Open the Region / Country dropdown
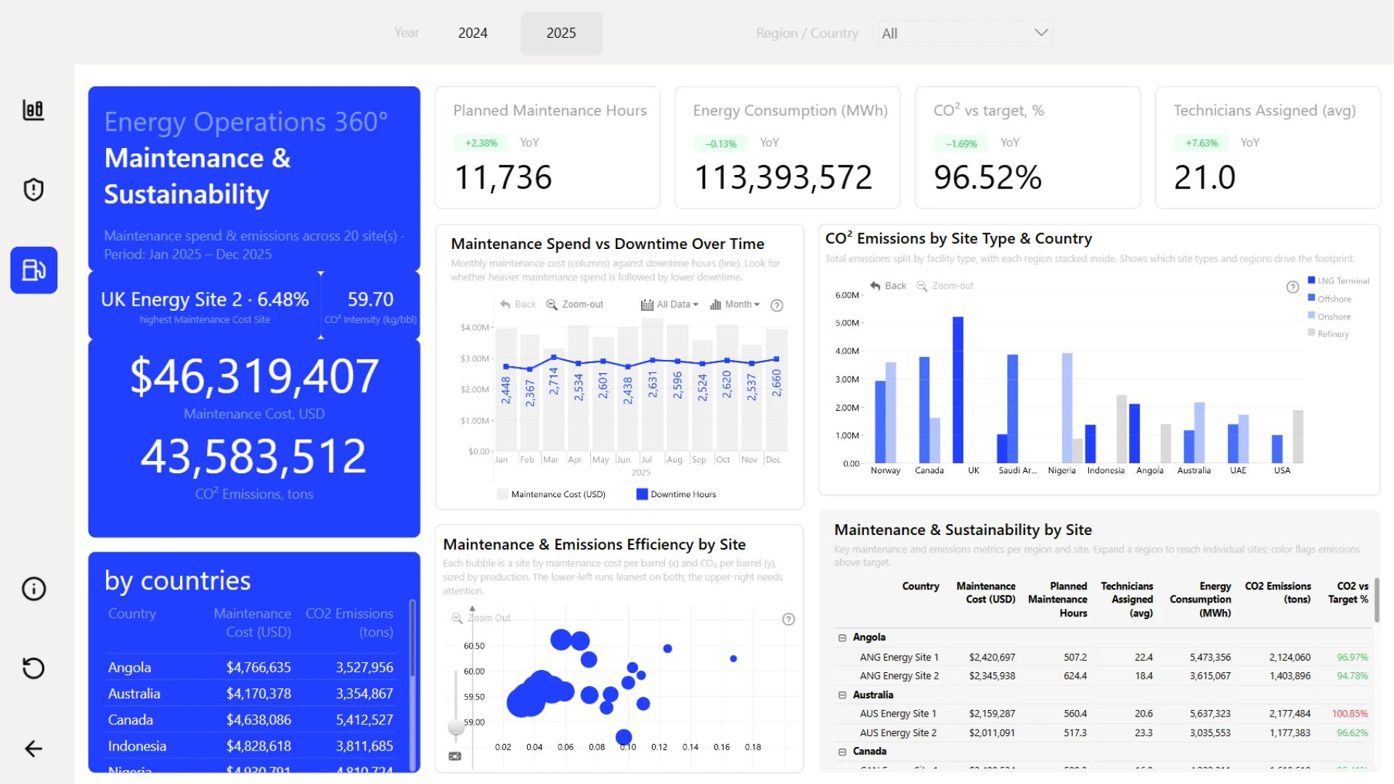The image size is (1394, 784). pyautogui.click(x=965, y=33)
